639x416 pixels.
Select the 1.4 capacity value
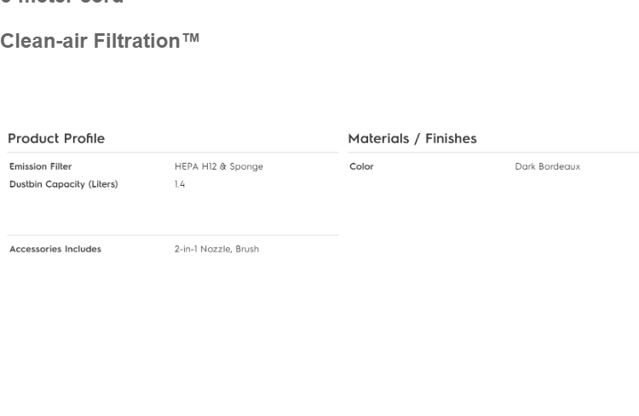pyautogui.click(x=180, y=184)
